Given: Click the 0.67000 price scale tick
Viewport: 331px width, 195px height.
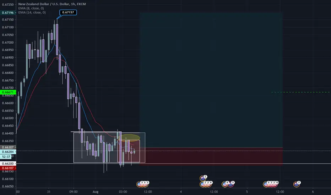Looking at the screenshot, I should tap(8, 43).
